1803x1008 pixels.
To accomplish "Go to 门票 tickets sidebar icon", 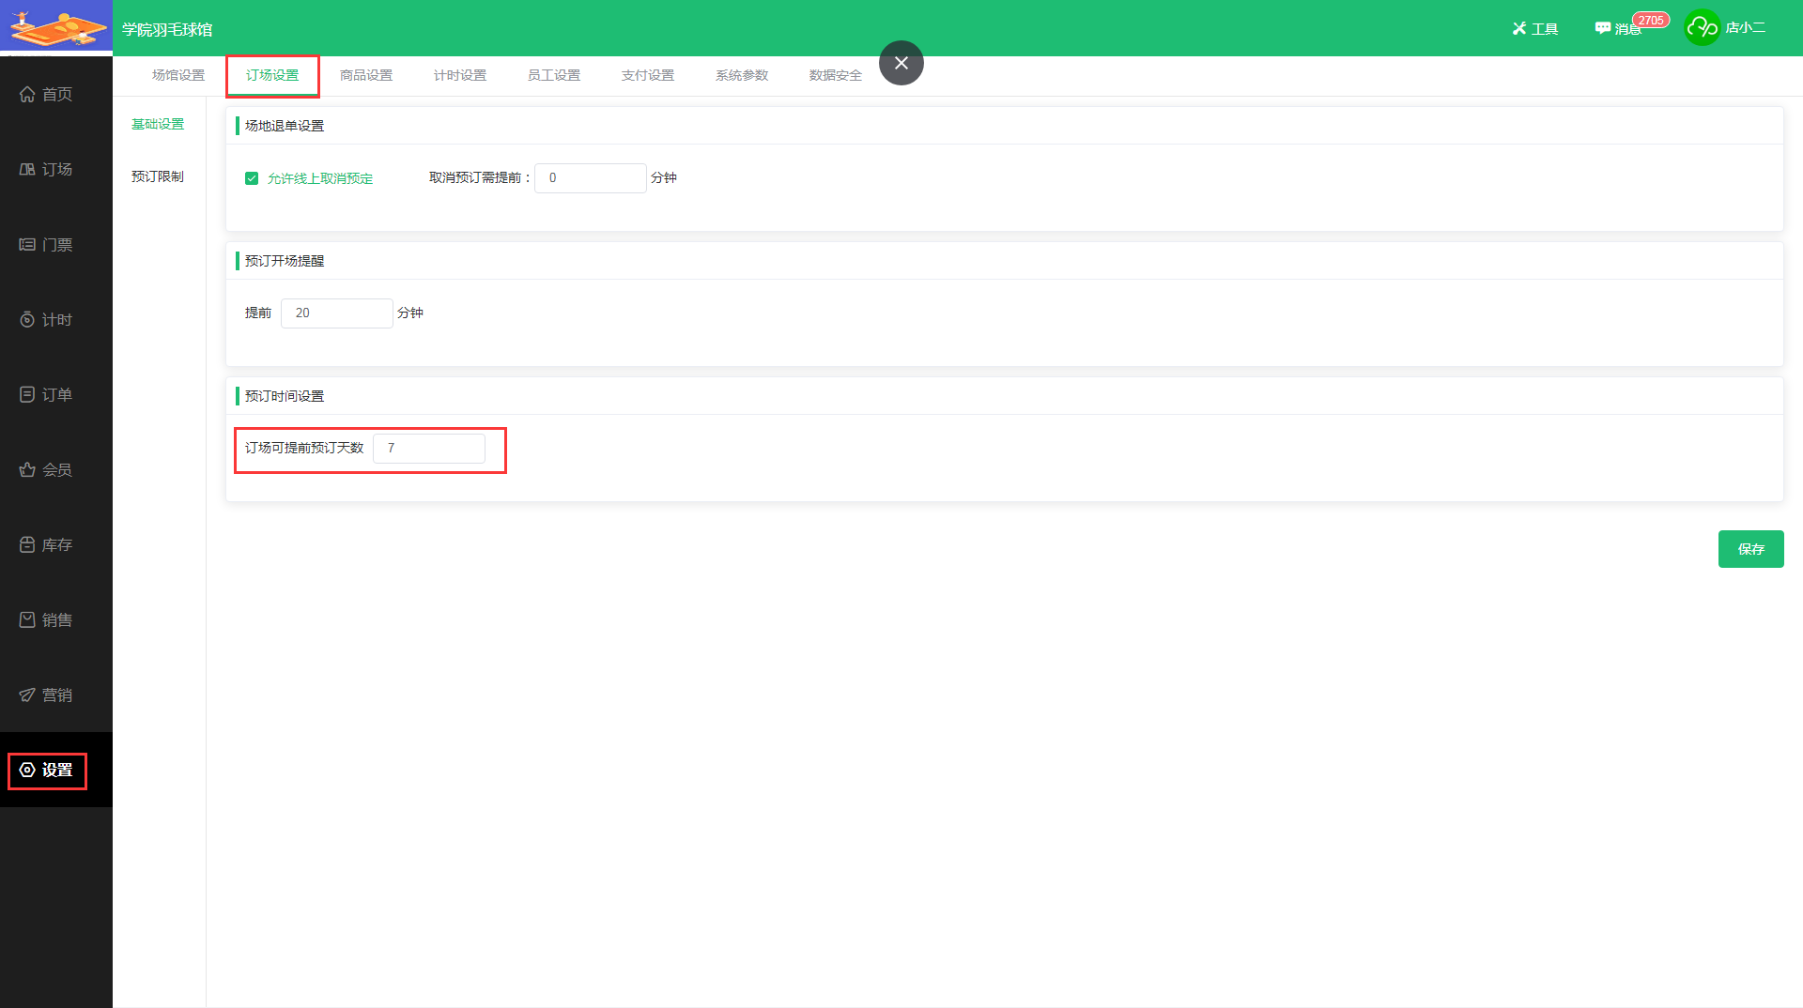I will tap(27, 244).
